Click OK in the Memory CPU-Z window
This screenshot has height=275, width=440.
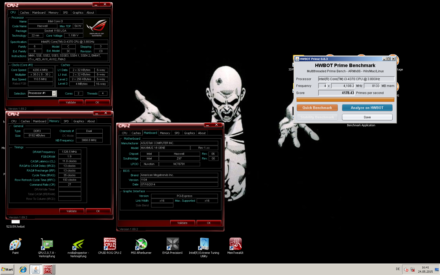pyautogui.click(x=98, y=211)
